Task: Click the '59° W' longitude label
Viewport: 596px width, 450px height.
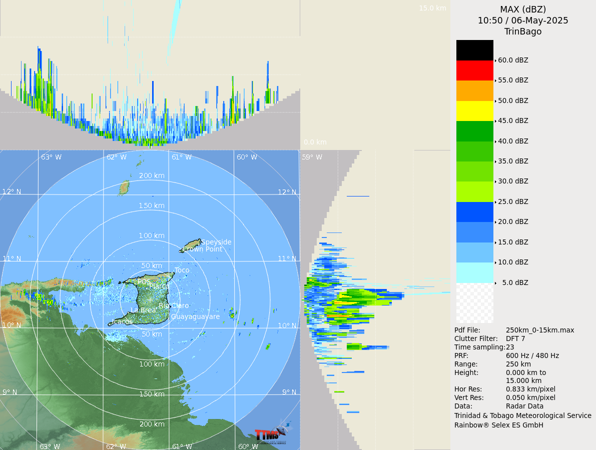Action: click(312, 157)
